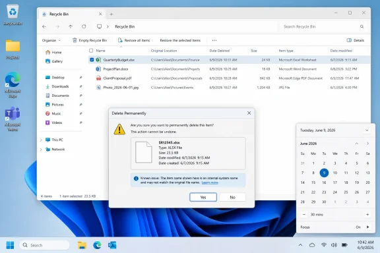Click Yes to permanently delete the file
Viewport: 380px width, 253px height.
click(x=203, y=197)
